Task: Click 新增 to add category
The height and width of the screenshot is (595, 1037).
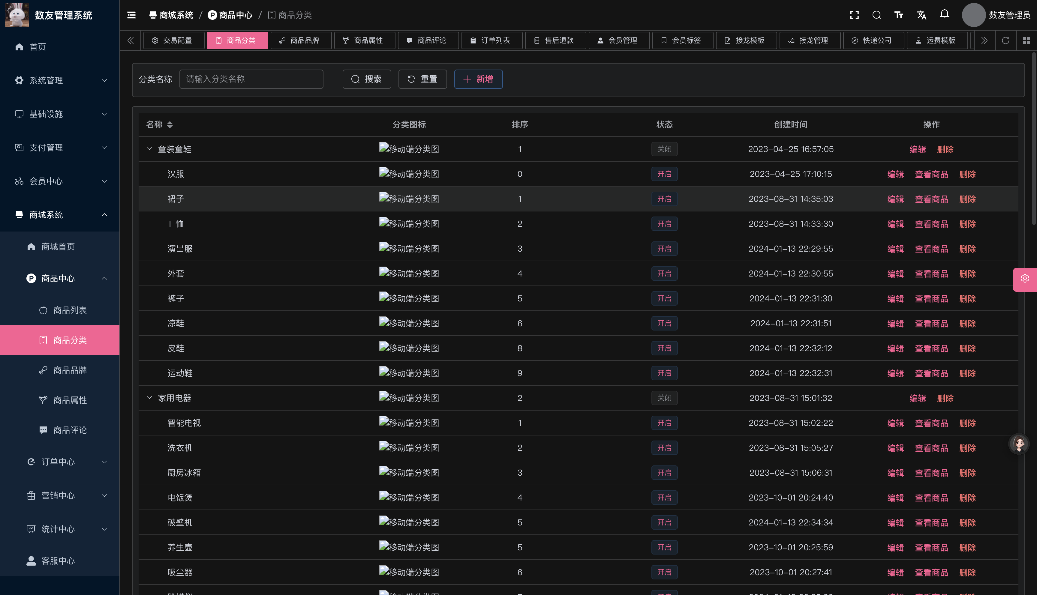Action: tap(478, 79)
